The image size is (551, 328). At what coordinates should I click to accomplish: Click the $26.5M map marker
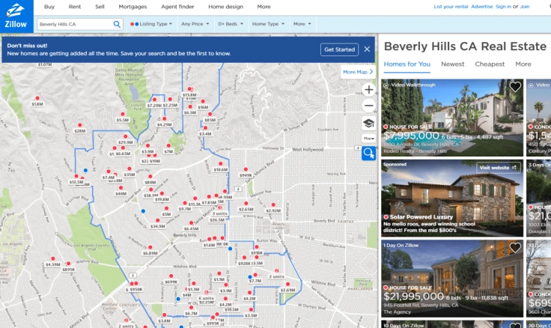217,219
